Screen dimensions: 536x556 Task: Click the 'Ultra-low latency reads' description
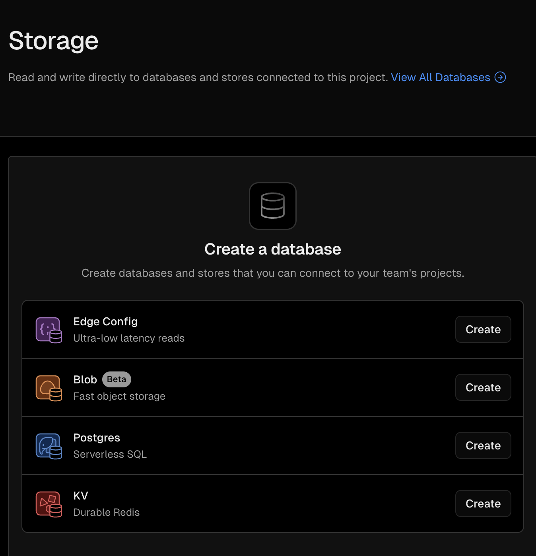(x=129, y=338)
